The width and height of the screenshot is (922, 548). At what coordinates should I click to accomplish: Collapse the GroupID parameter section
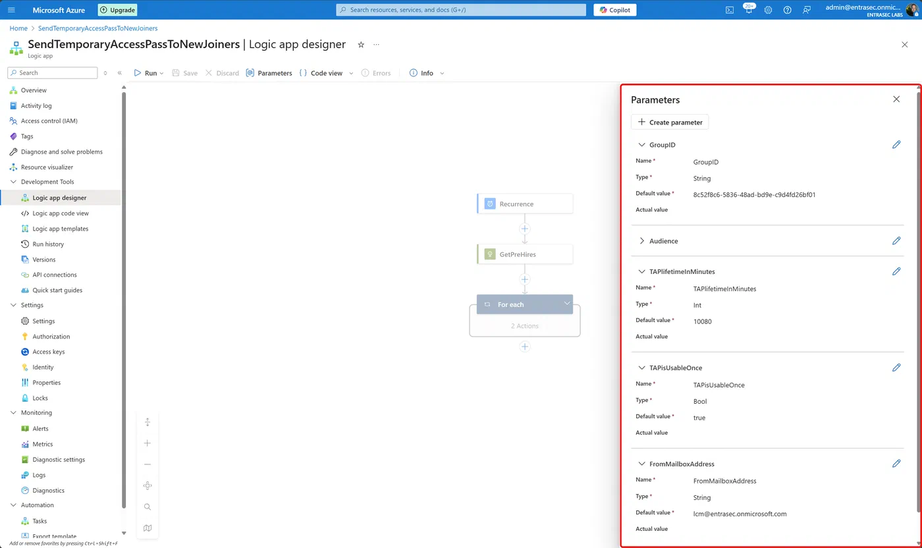pos(641,144)
